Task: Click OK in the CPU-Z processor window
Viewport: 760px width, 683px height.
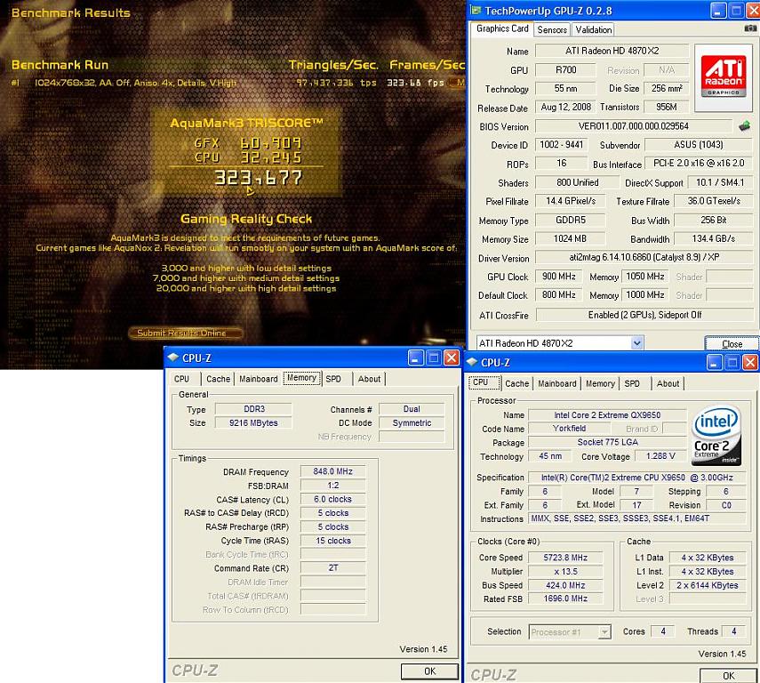Action: [729, 675]
